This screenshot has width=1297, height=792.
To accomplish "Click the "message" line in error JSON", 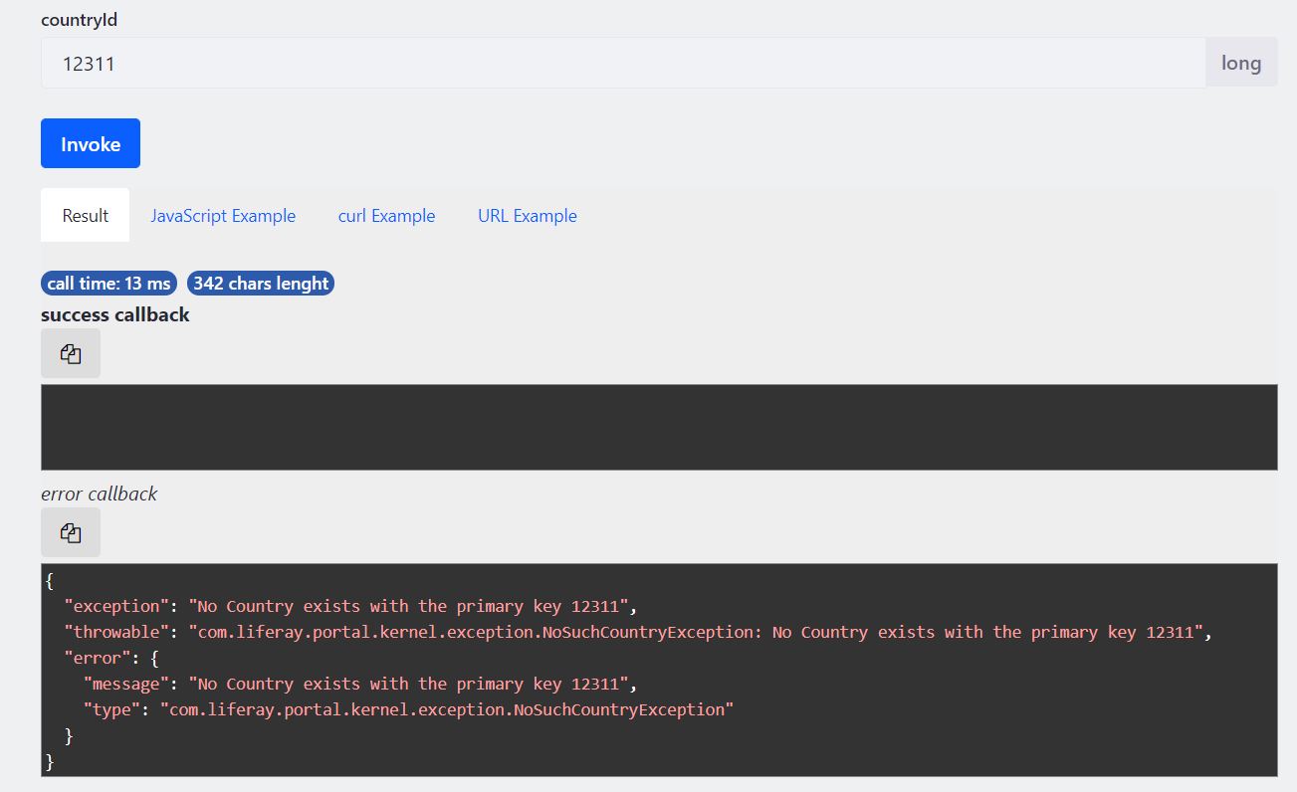I will click(x=359, y=684).
